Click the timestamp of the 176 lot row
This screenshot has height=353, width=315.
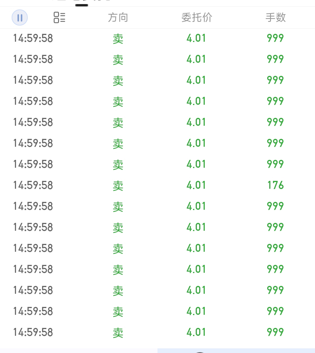[33, 185]
